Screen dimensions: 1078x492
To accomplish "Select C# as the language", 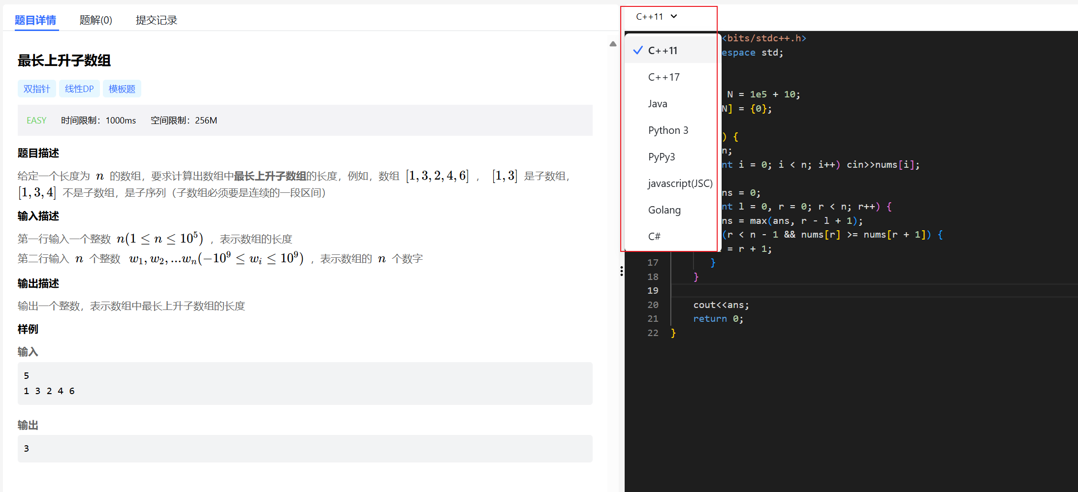I will (x=654, y=237).
